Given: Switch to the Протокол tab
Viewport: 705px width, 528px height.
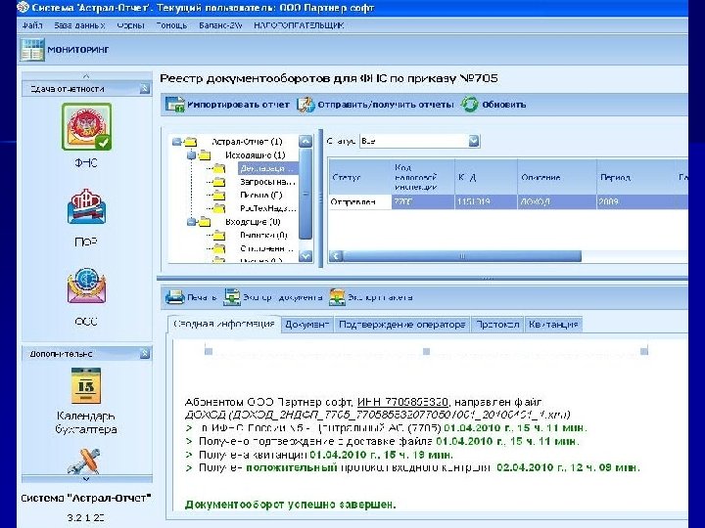Looking at the screenshot, I should (x=497, y=325).
